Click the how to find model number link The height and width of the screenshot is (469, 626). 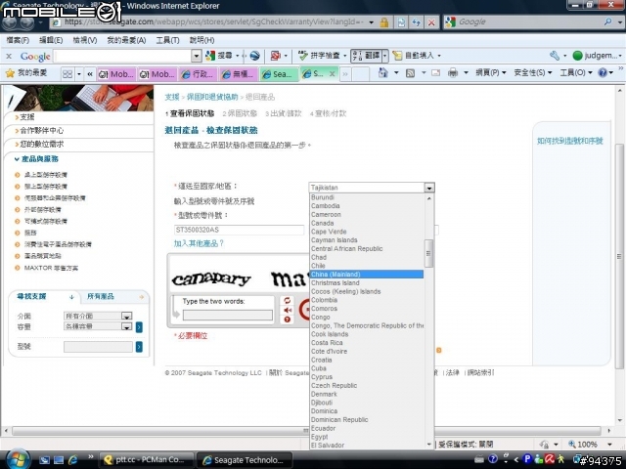[569, 141]
